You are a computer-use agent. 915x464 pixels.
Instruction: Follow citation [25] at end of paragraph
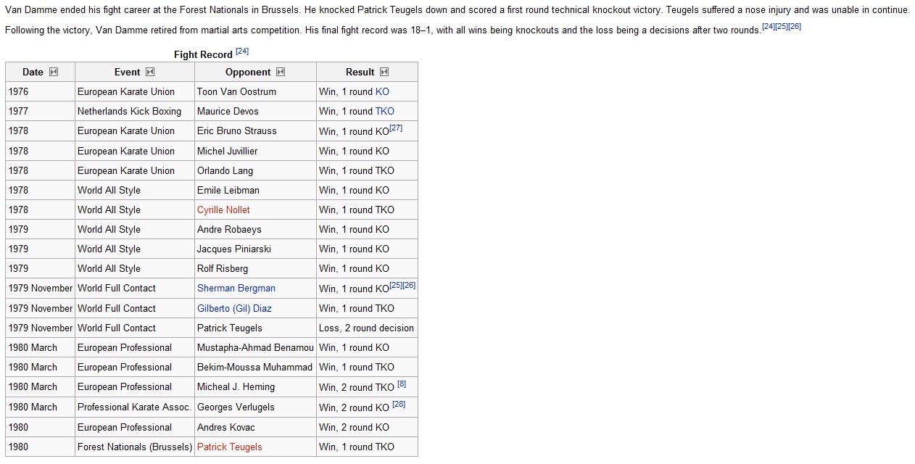(782, 26)
